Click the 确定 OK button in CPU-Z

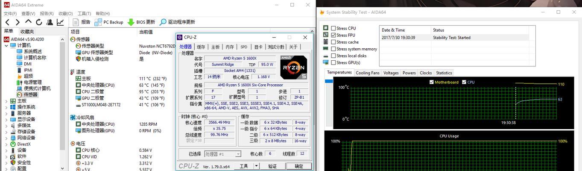click(x=299, y=166)
